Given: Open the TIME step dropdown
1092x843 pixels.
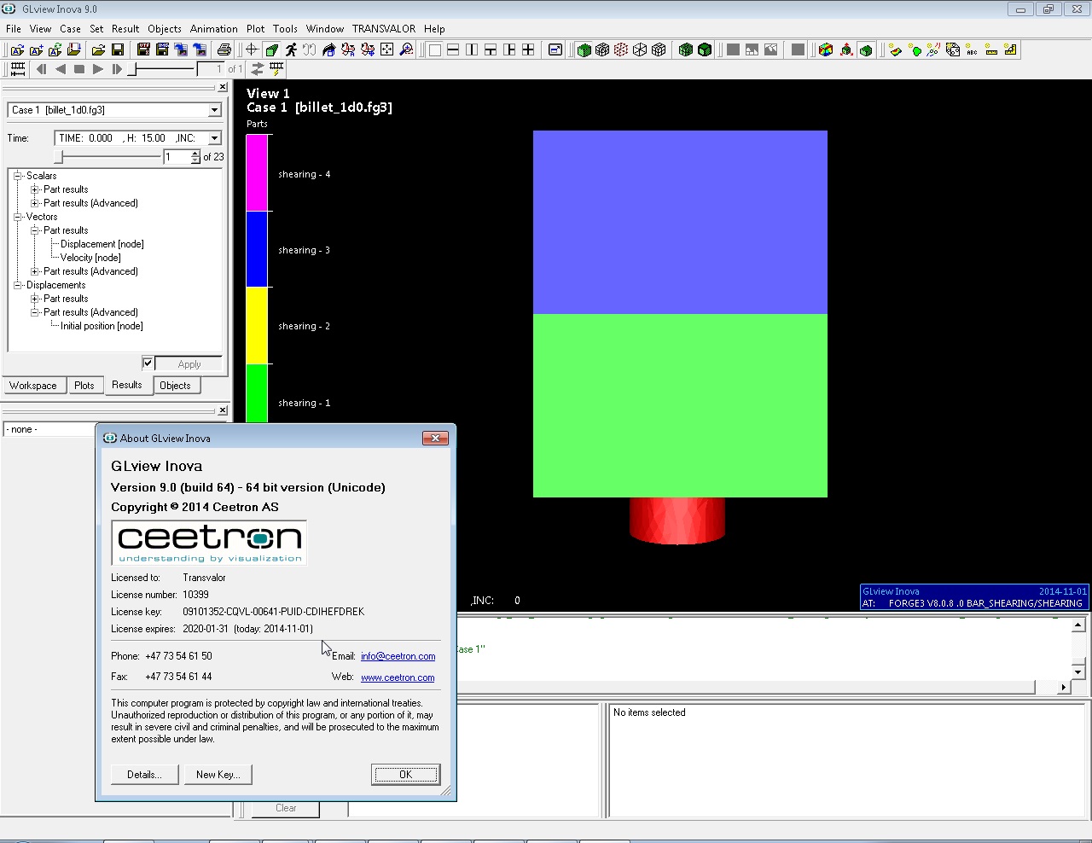Looking at the screenshot, I should 215,137.
